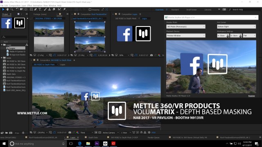This screenshot has height=147, width=262.
Task: Select the Rotation tool
Action: click(17, 9)
